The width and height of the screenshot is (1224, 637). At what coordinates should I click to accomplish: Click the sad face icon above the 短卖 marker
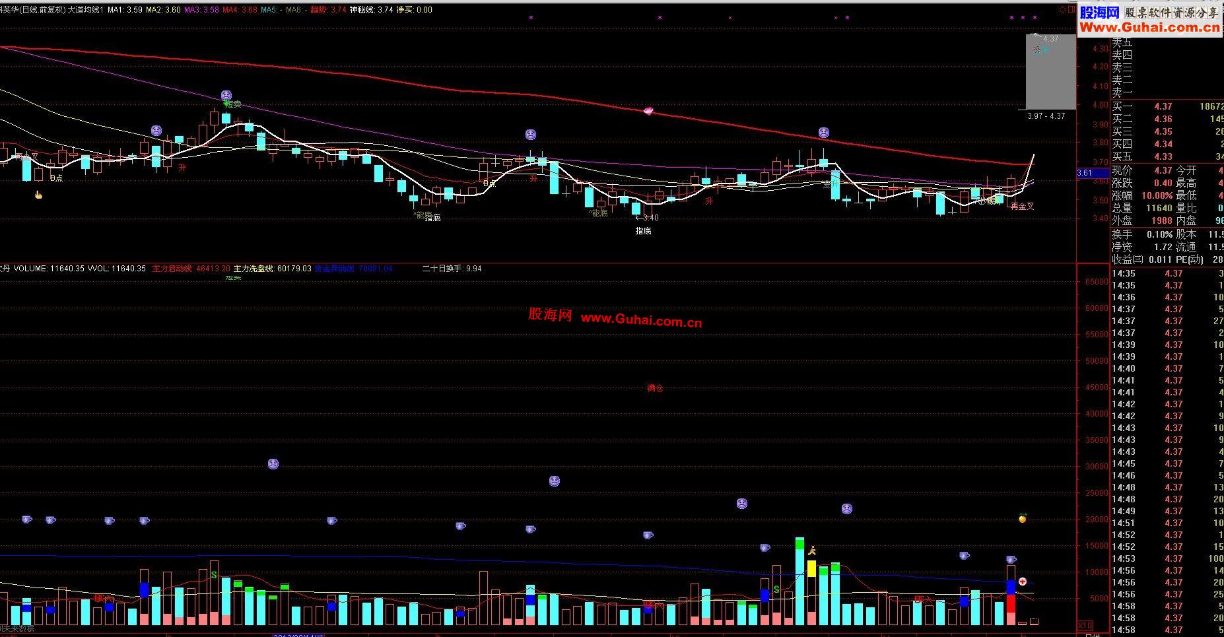tap(226, 95)
